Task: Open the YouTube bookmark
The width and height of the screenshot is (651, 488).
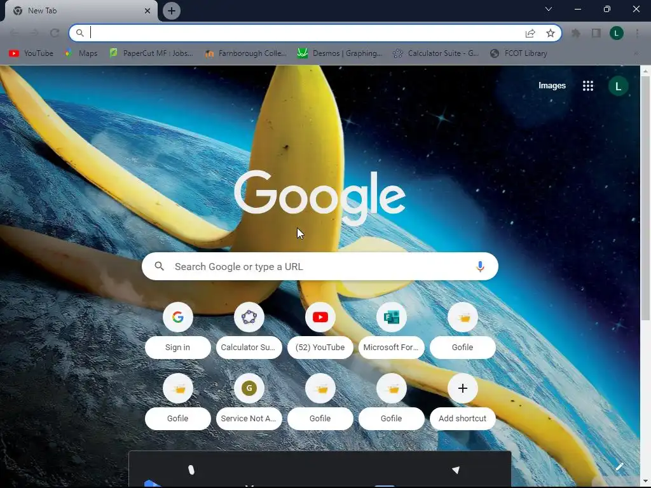Action: click(31, 53)
